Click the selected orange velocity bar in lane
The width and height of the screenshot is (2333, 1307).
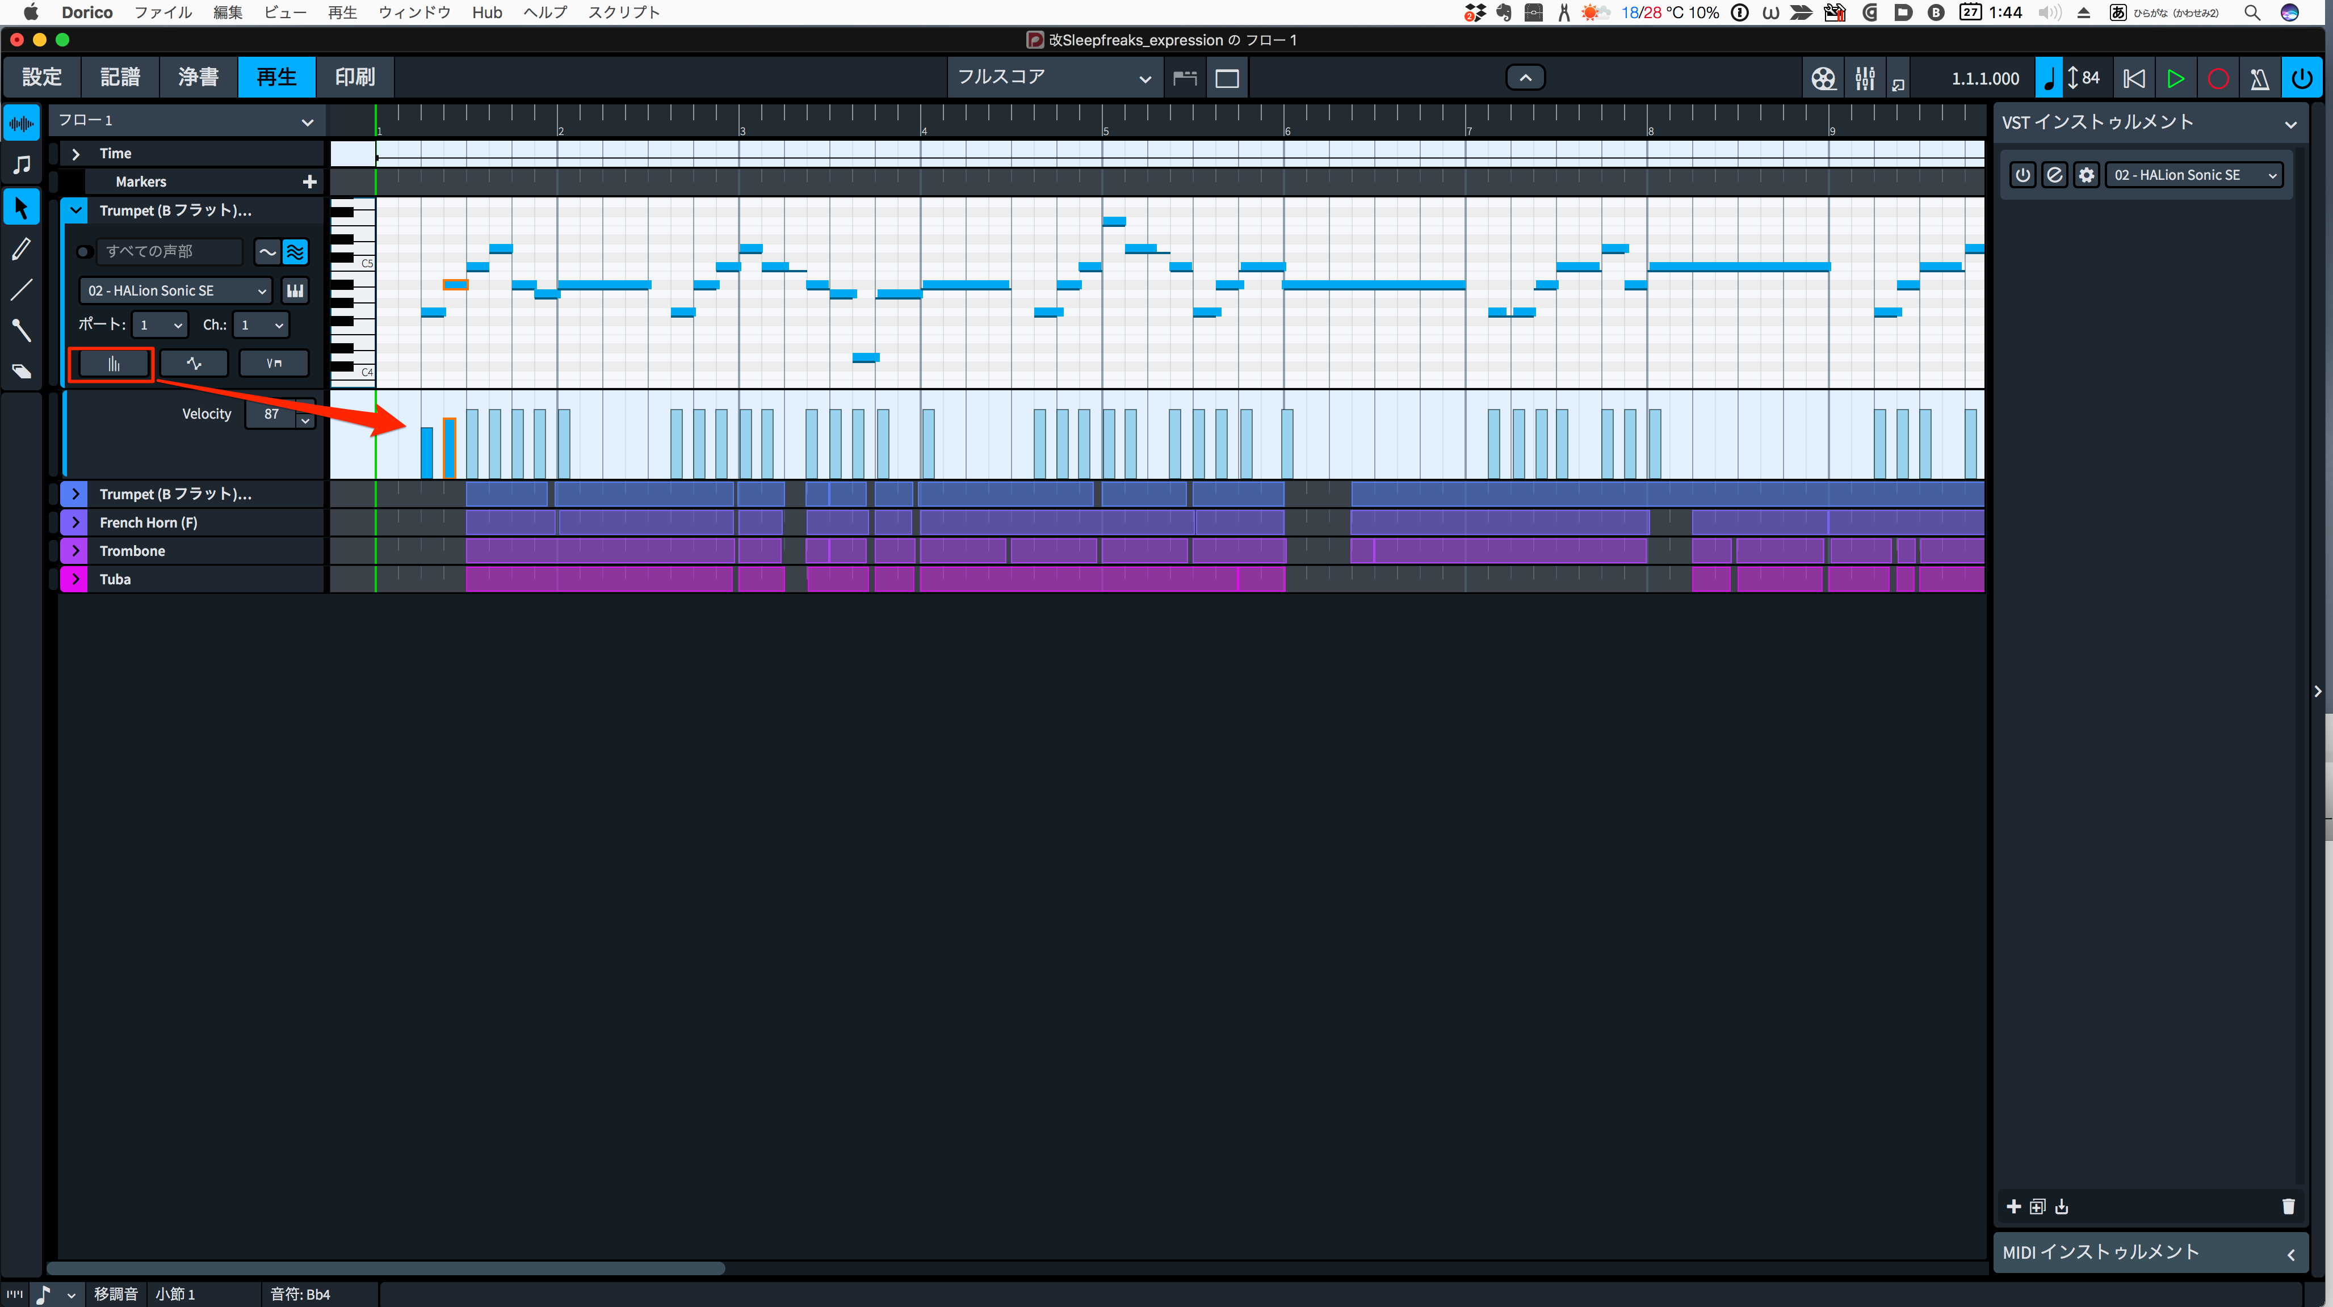coord(449,448)
